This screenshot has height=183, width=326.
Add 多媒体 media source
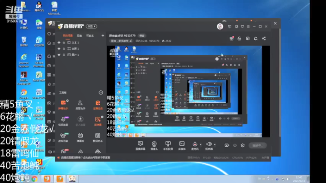[x=182, y=146]
